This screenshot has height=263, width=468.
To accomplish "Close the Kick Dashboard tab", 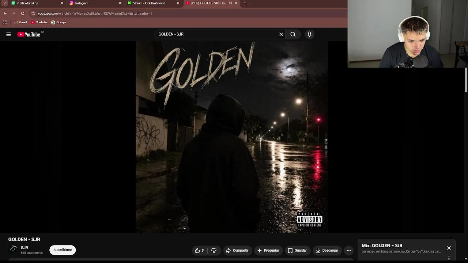I will [x=178, y=3].
